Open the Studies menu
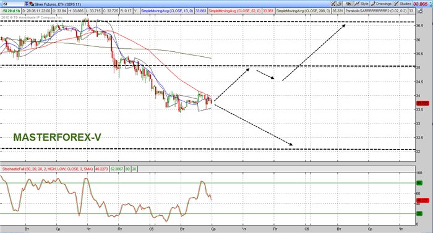 tap(402, 4)
